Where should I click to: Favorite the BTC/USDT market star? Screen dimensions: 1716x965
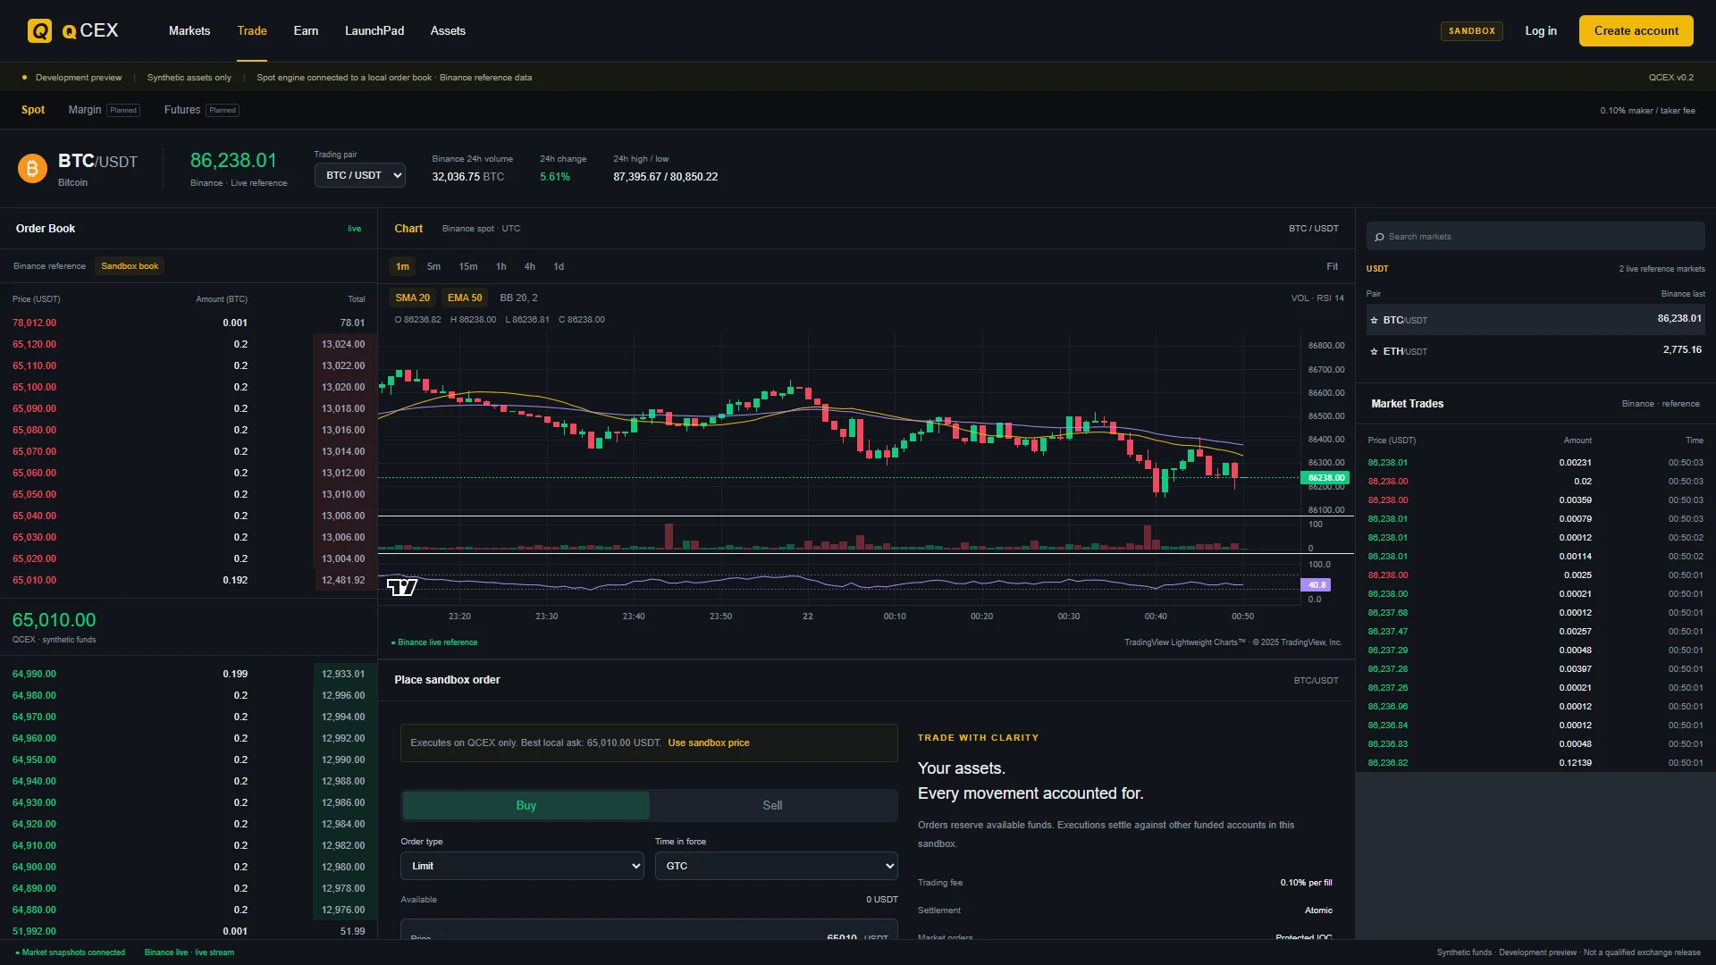pos(1375,320)
